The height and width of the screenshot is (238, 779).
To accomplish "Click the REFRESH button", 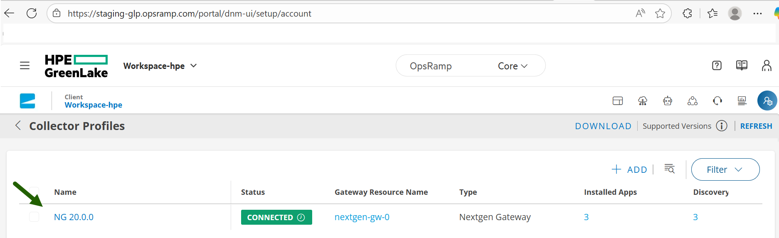I will click(756, 126).
